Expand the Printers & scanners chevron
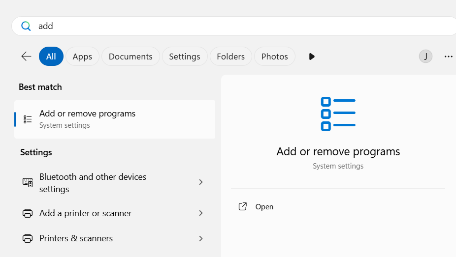This screenshot has height=257, width=456. [200, 238]
